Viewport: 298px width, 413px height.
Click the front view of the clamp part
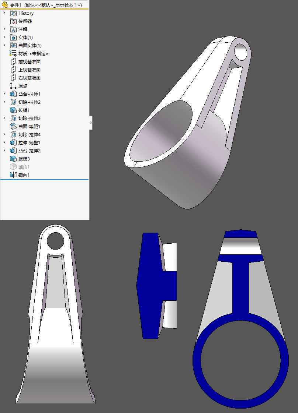click(55, 314)
